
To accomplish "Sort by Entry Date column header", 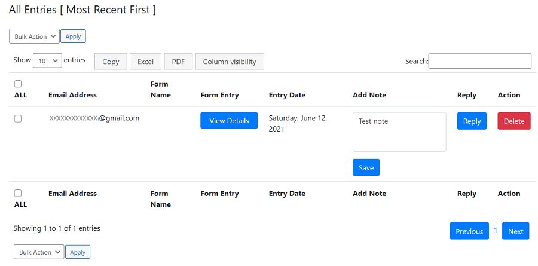I will [x=287, y=95].
